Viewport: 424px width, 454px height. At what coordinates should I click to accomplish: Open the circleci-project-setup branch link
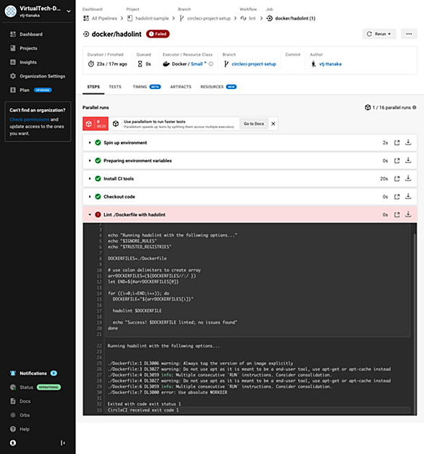[x=254, y=64]
